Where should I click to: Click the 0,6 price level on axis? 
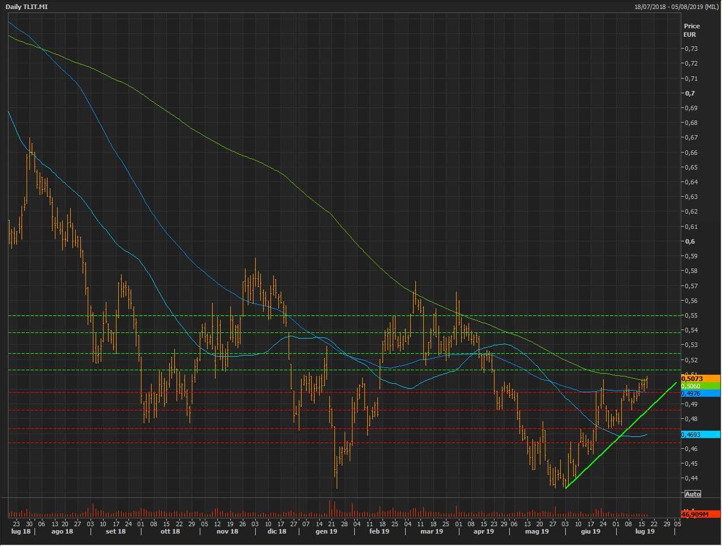click(x=689, y=241)
